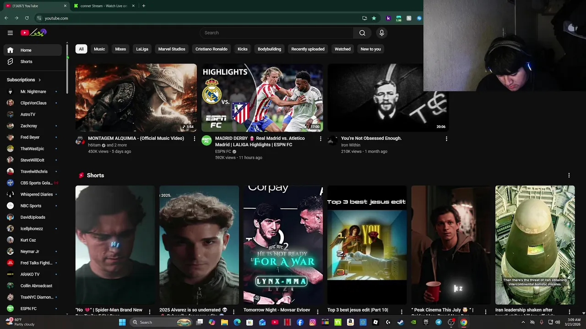
Task: Open the Shorts shelf three-dot menu
Action: coord(569,175)
